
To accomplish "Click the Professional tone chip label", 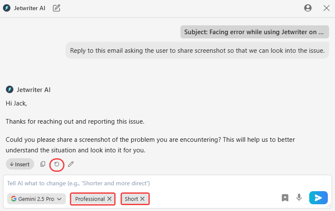I will point(90,199).
